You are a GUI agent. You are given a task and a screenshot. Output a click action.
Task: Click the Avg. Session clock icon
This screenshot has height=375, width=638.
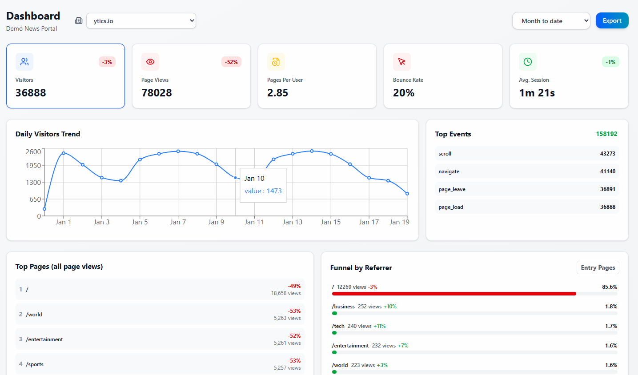click(x=528, y=62)
